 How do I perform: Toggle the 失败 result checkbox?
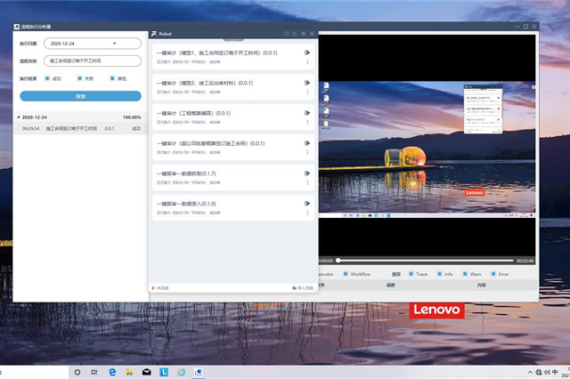[79, 78]
